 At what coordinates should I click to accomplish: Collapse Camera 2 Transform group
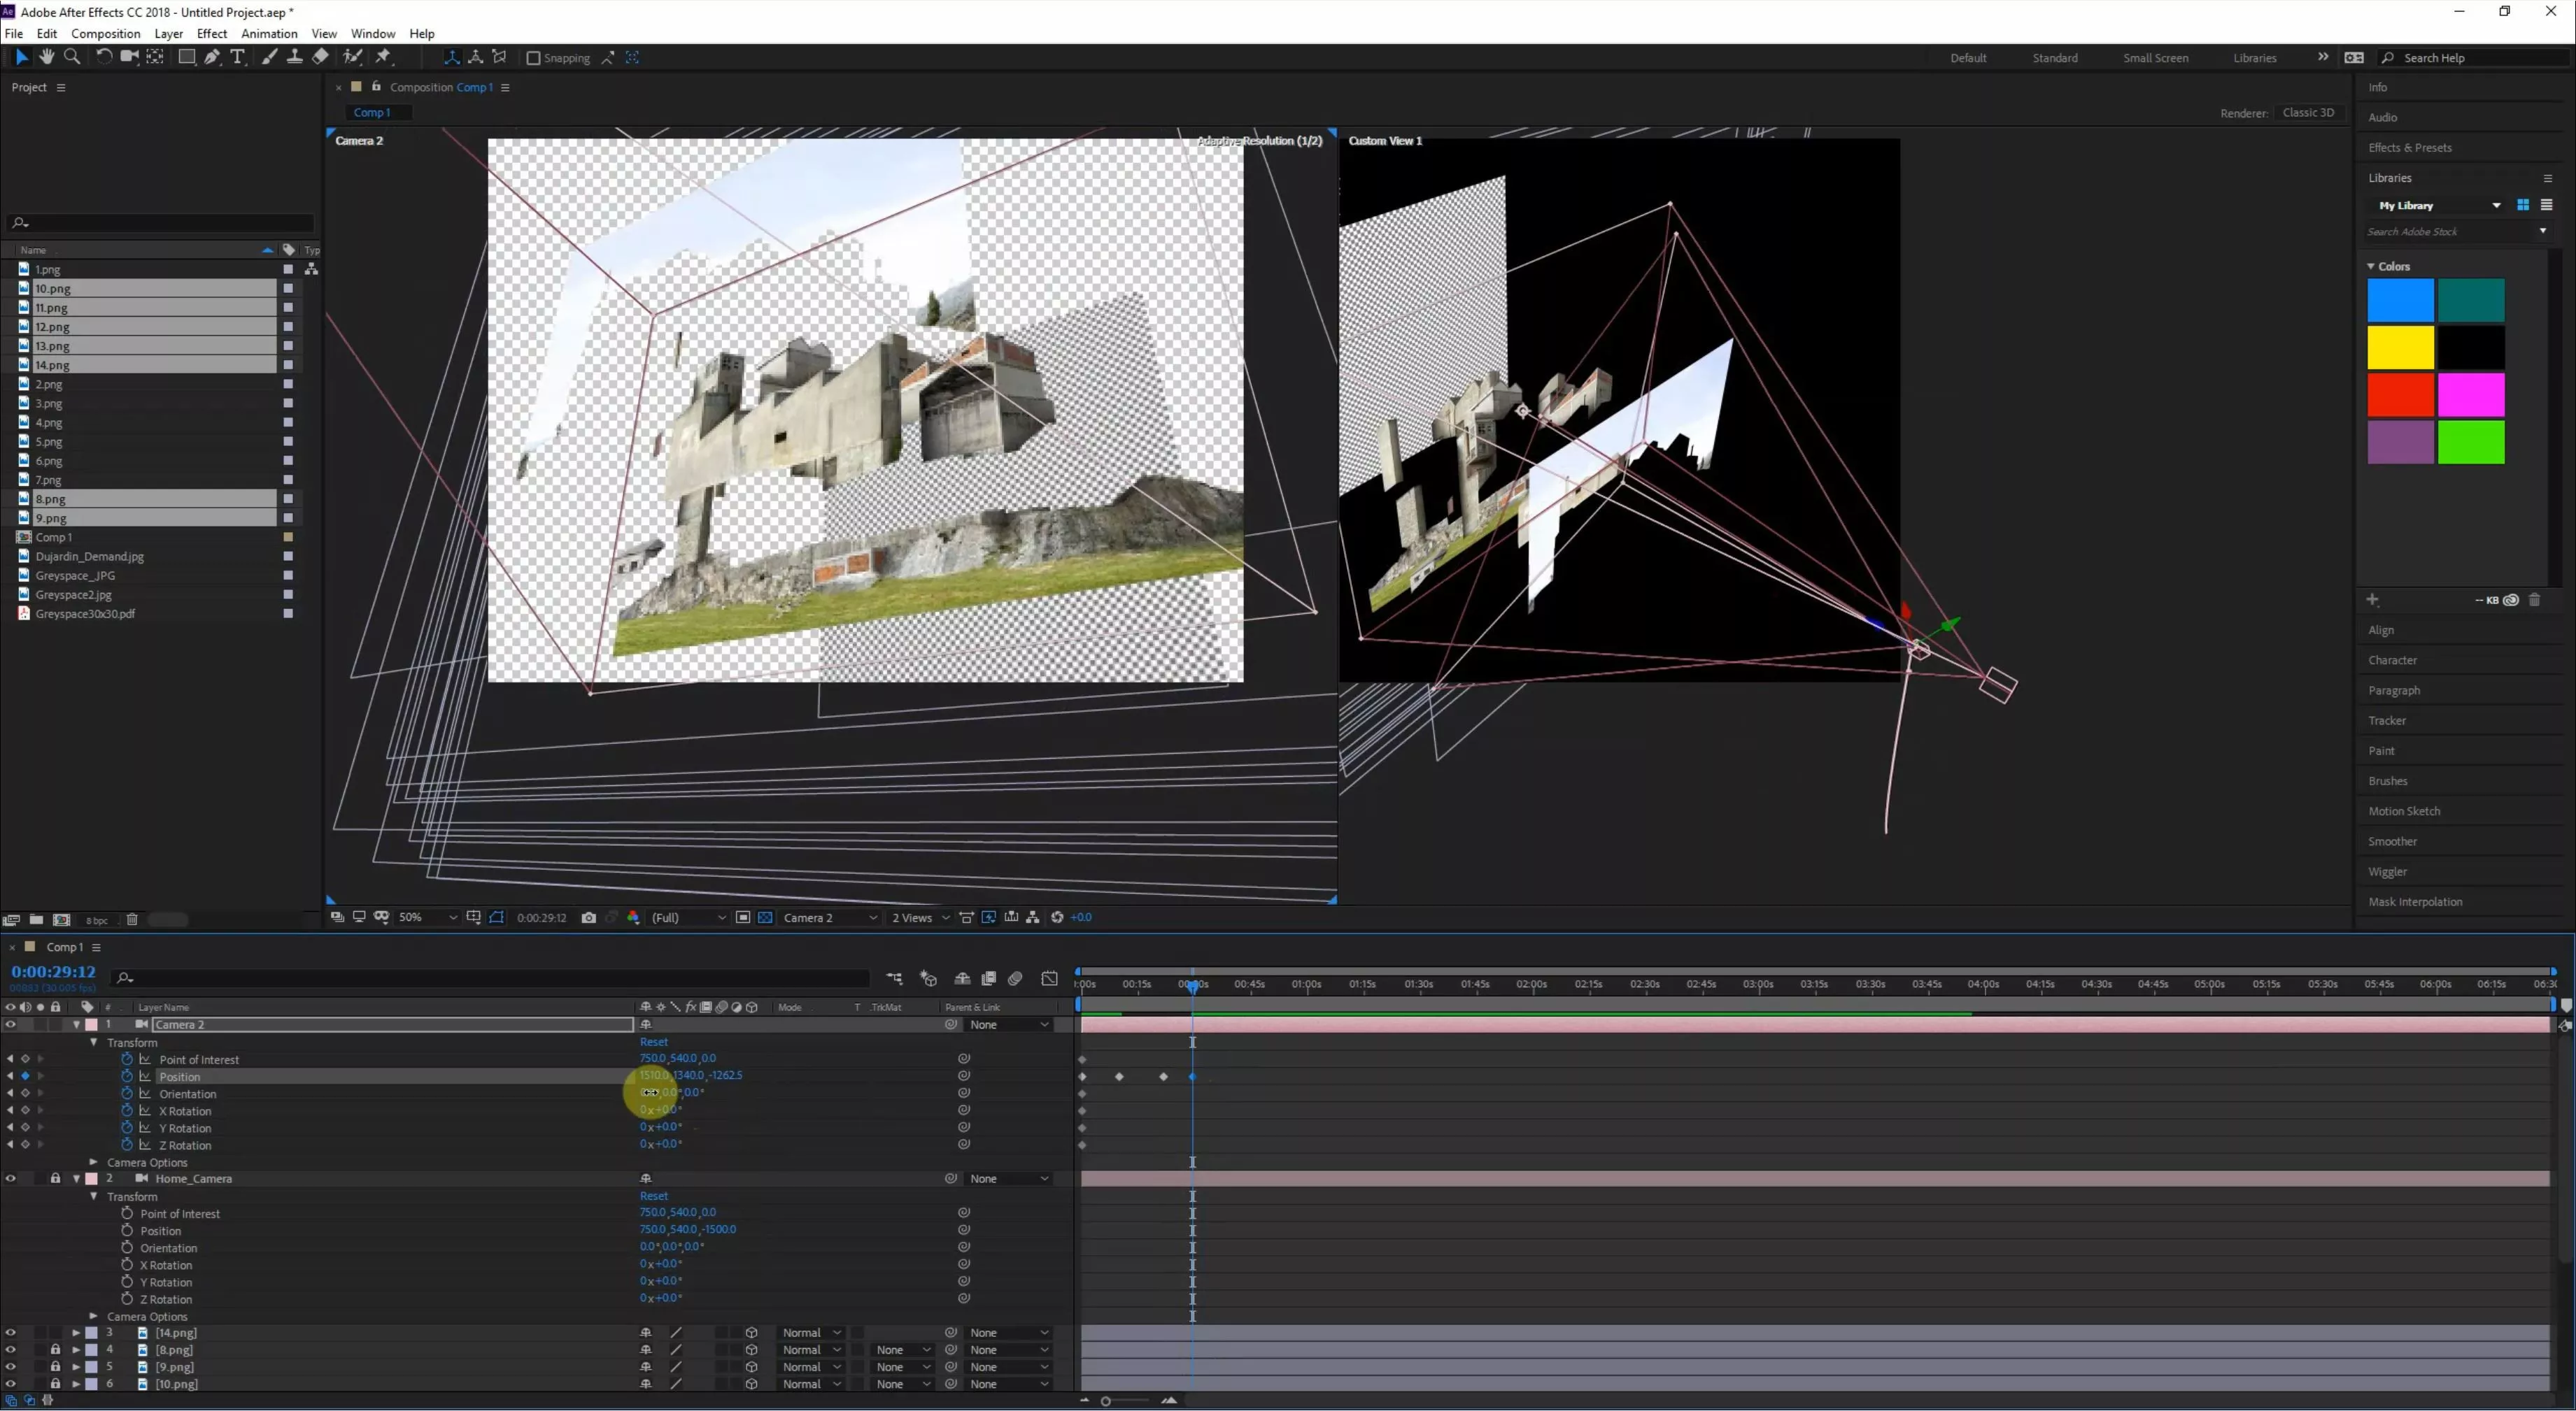[x=94, y=1043]
